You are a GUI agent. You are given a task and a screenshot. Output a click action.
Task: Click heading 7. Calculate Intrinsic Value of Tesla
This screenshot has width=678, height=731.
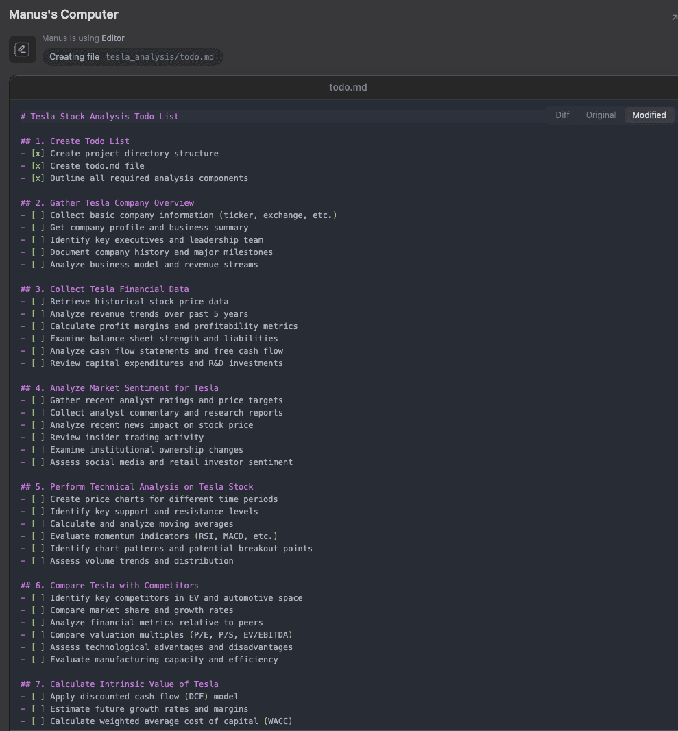tap(119, 684)
